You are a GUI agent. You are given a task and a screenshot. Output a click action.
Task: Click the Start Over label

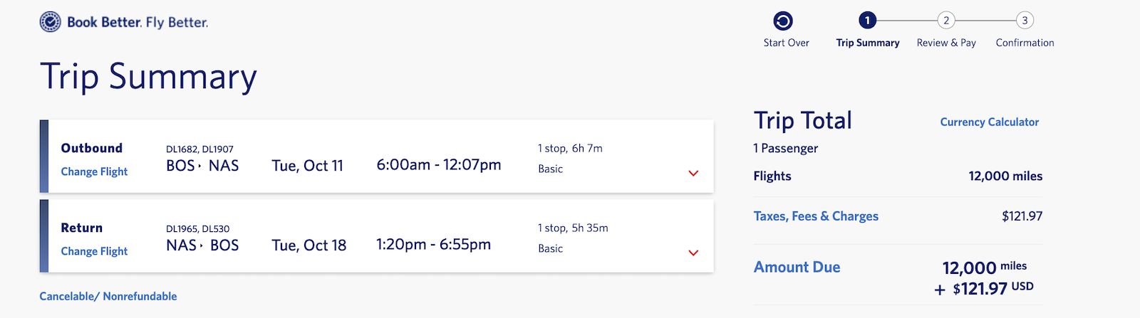click(x=786, y=43)
